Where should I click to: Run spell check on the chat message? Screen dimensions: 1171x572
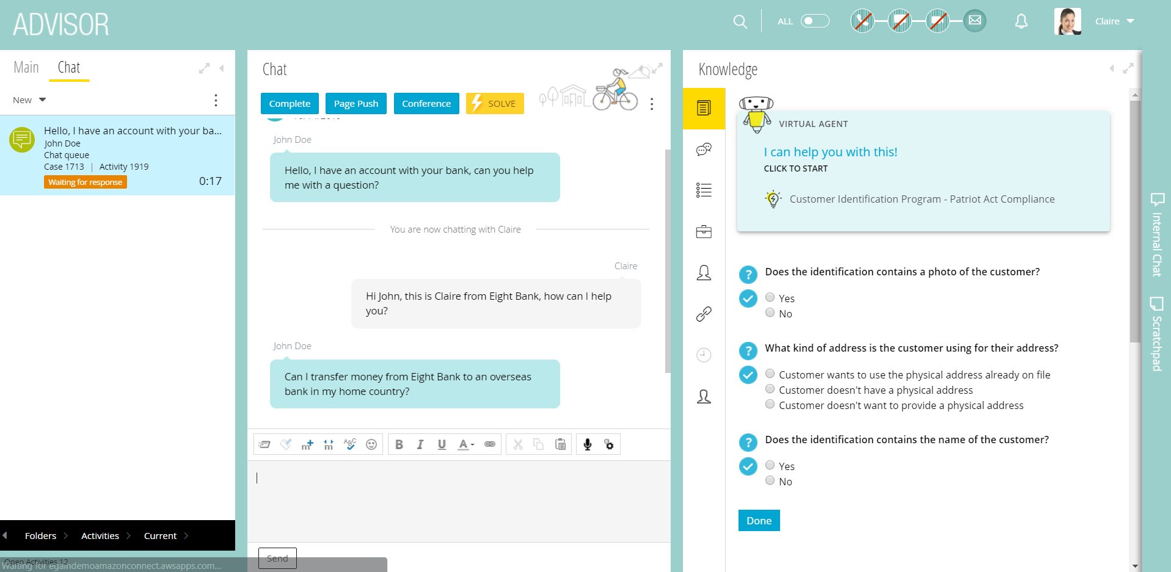(350, 444)
